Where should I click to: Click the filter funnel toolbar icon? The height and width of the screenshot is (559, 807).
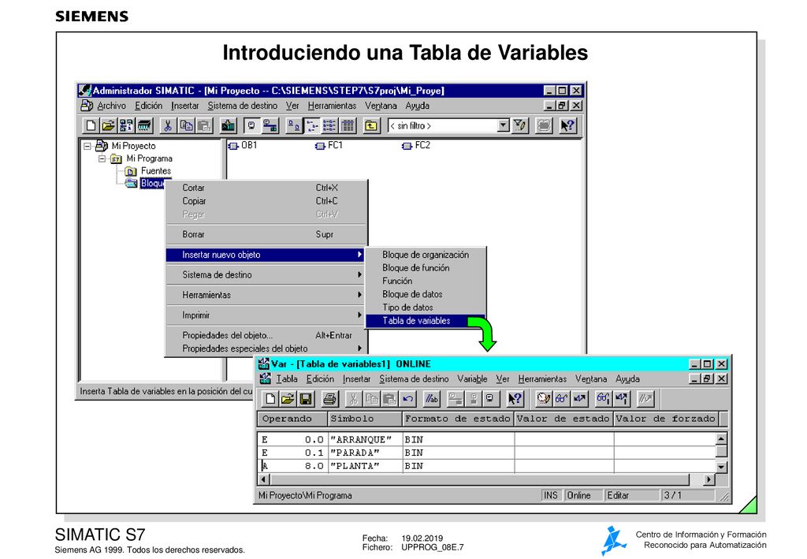(520, 125)
